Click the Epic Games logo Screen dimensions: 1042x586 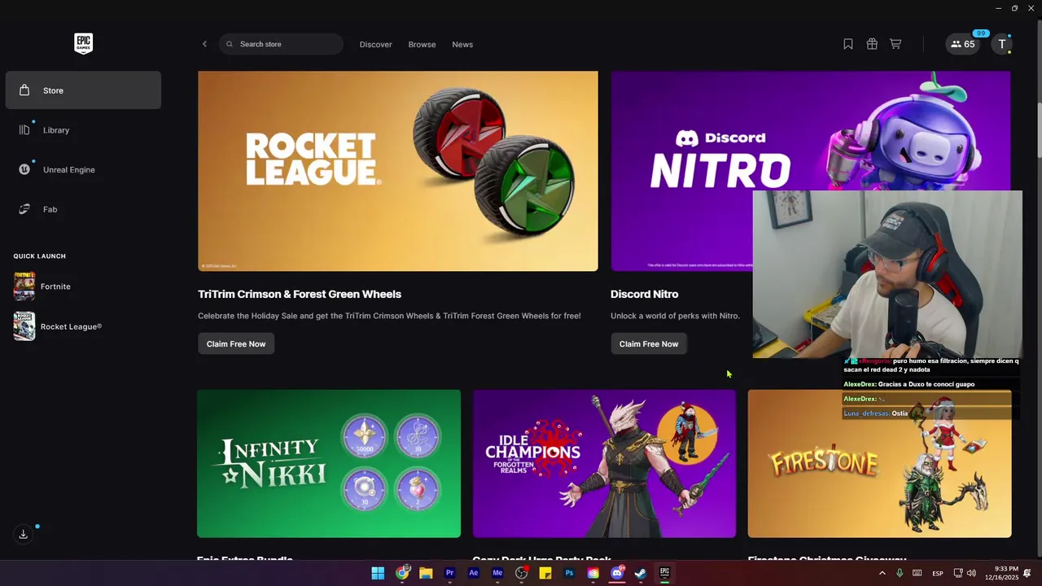tap(83, 43)
